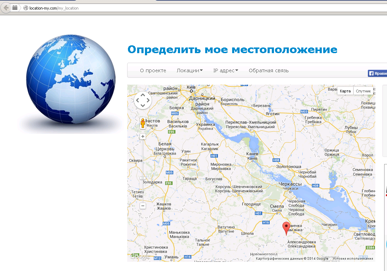Open the 'О проекте' menu item
This screenshot has height=271, width=387.
[153, 70]
